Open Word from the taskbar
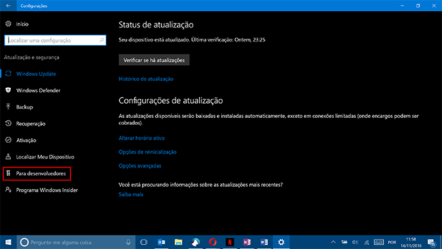This screenshot has height=249, width=442. coord(264,242)
